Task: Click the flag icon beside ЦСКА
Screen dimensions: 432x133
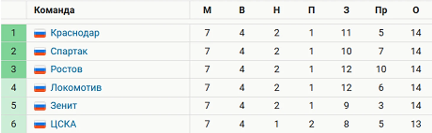Action: tap(40, 124)
